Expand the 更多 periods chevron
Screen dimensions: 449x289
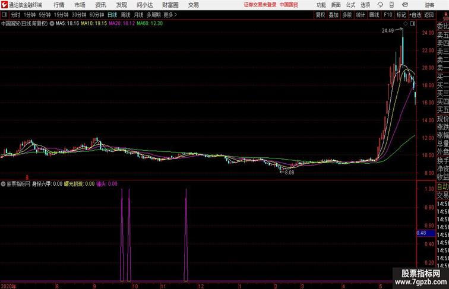(x=170, y=15)
